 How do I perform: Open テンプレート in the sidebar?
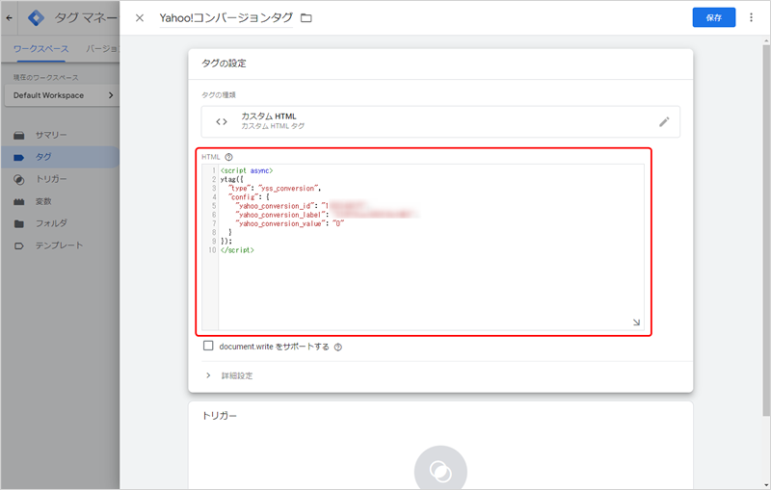coord(60,245)
